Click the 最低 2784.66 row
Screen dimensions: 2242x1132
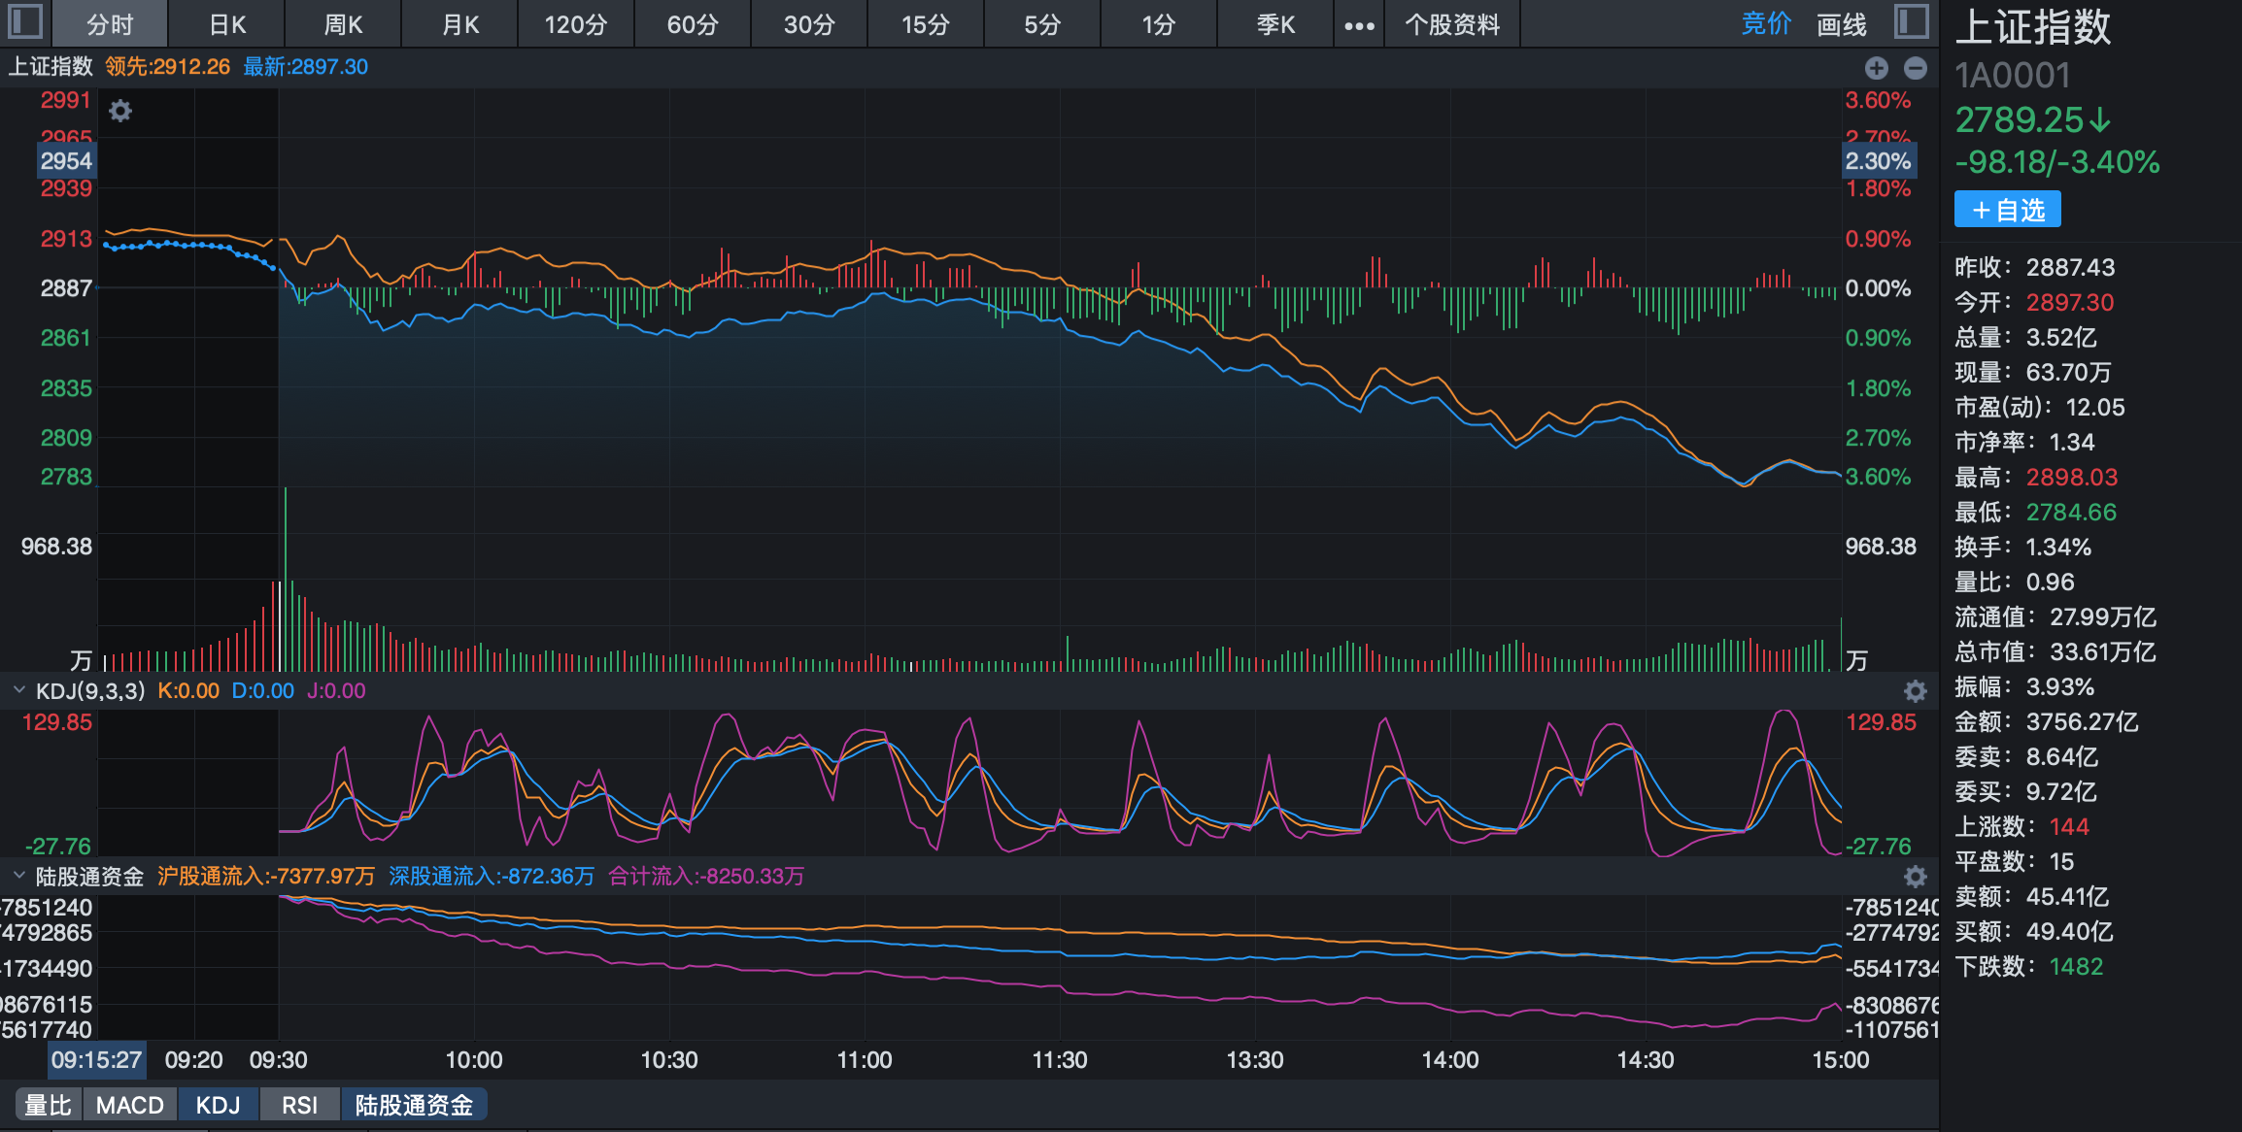point(2035,512)
